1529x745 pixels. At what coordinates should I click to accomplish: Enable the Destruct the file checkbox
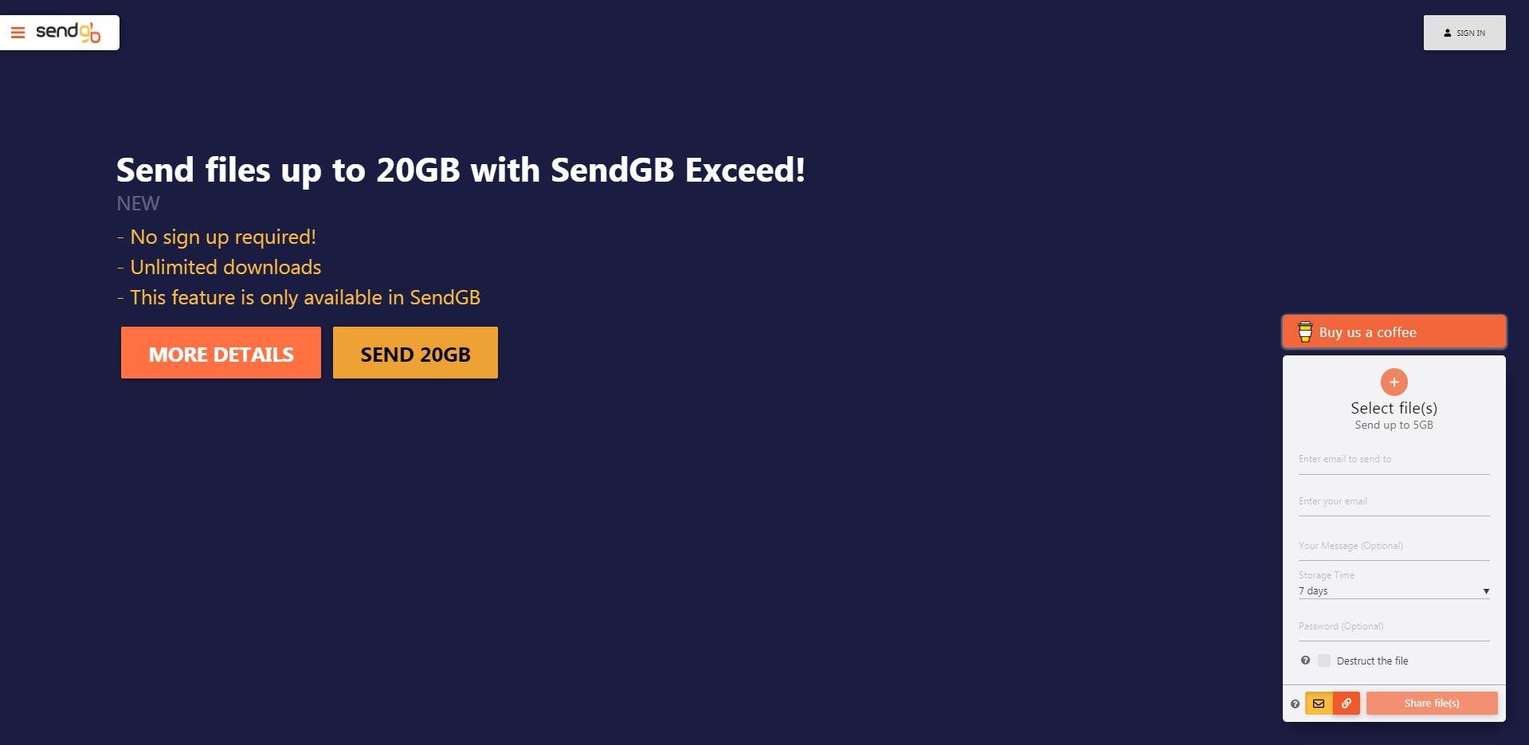pyautogui.click(x=1325, y=661)
